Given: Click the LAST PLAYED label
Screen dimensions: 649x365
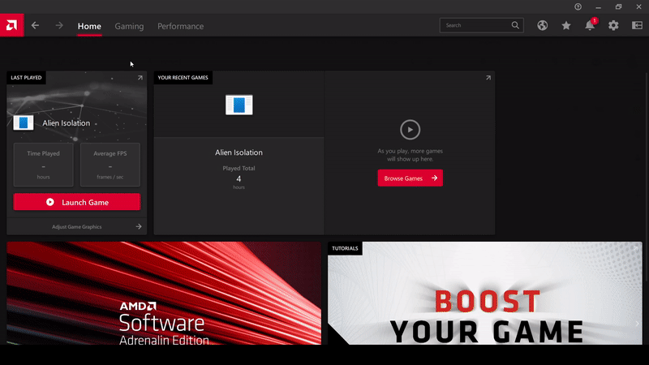Looking at the screenshot, I should point(26,77).
